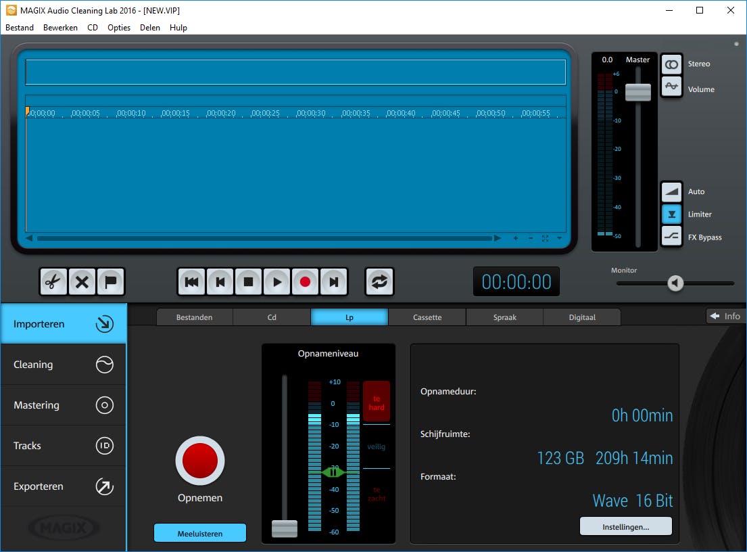This screenshot has width=747, height=552.
Task: Set a marker with the flag button
Action: (110, 282)
